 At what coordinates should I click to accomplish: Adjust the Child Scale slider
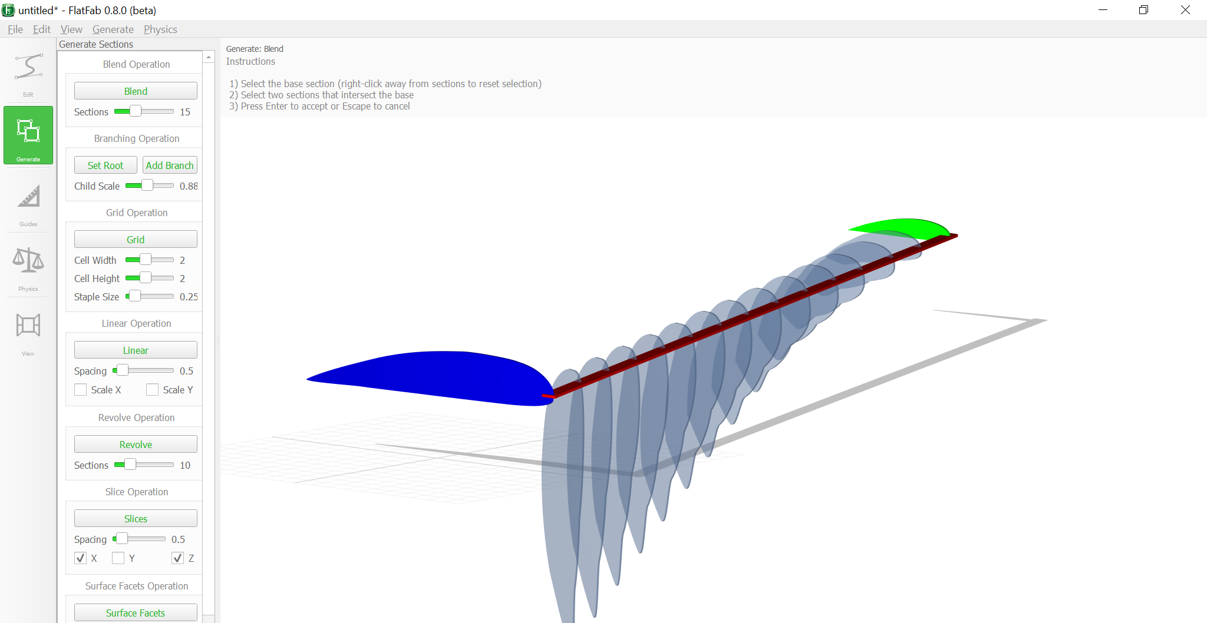point(147,185)
